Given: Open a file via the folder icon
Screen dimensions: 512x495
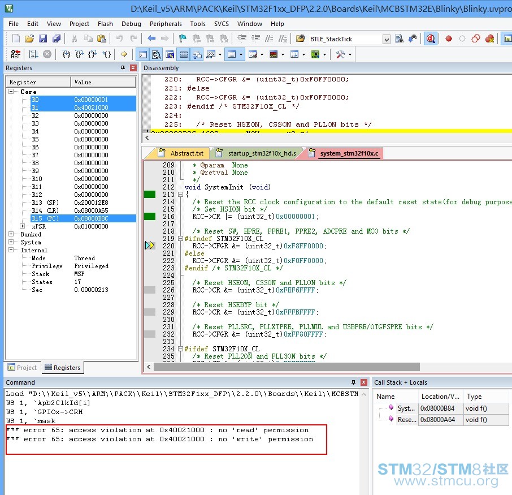Looking at the screenshot, I should click(29, 38).
